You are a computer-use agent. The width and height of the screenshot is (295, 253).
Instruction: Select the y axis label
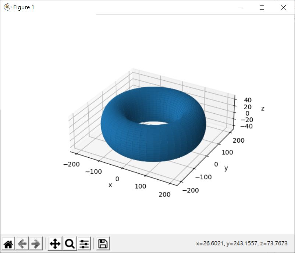(x=226, y=168)
